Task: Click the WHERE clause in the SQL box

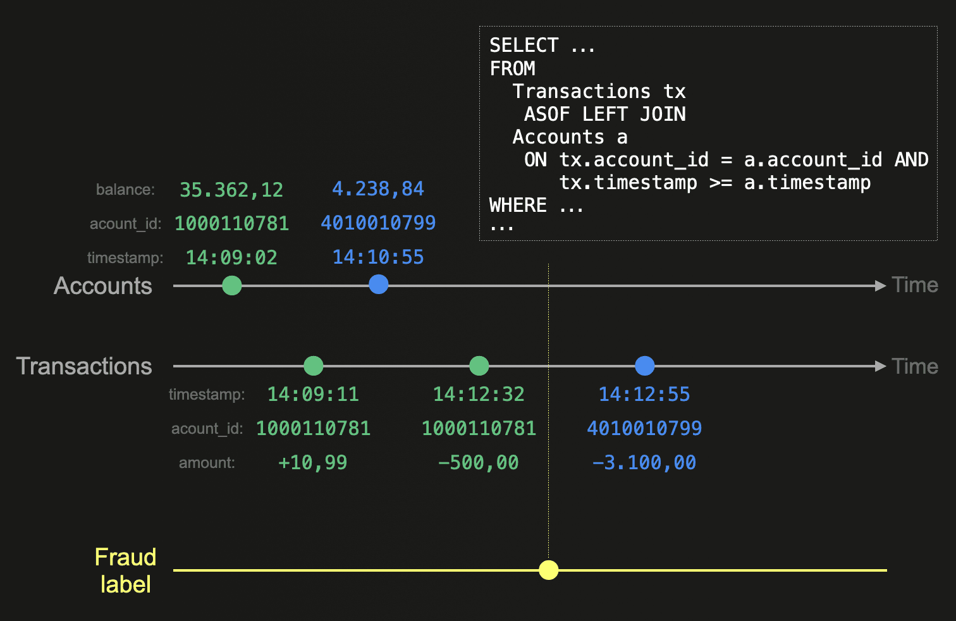Action: [518, 205]
